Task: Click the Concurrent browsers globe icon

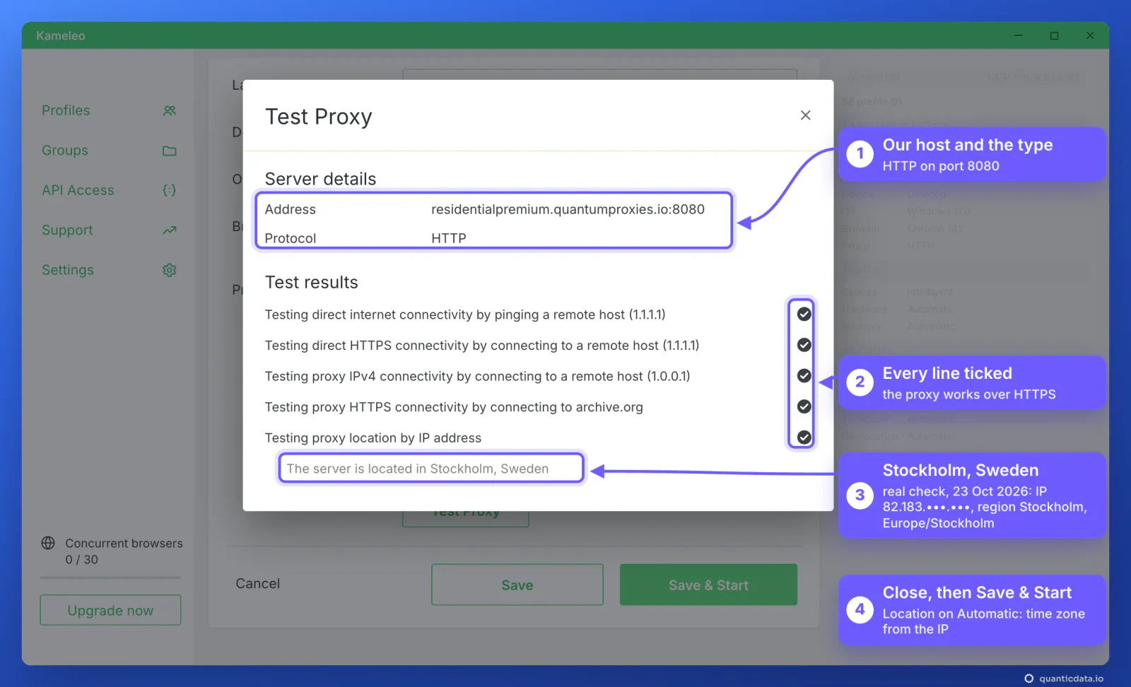Action: 48,543
